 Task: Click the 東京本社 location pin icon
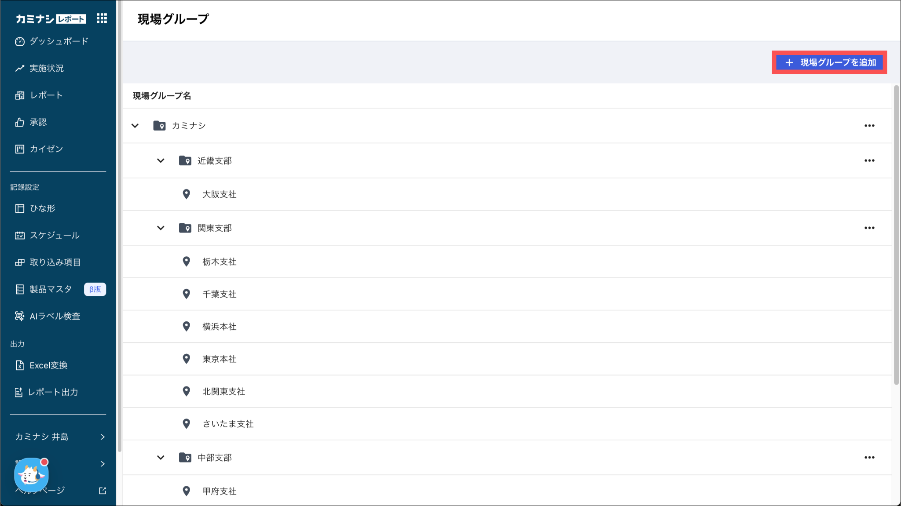click(x=187, y=359)
